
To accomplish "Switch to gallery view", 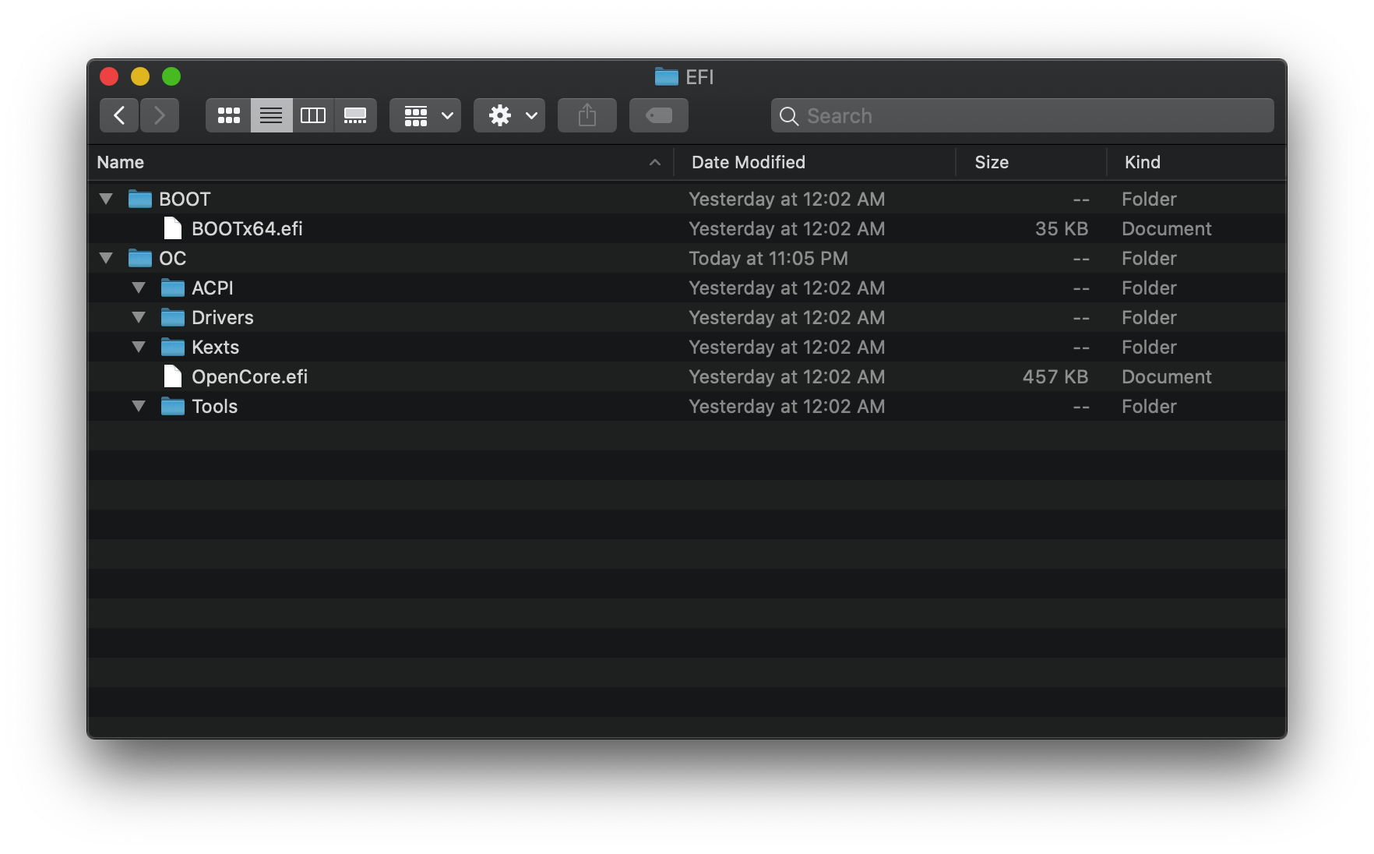I will [355, 115].
